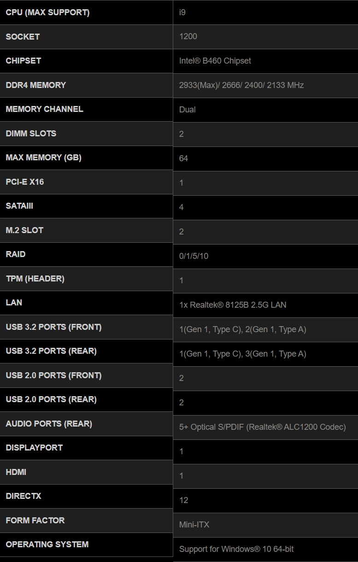Click the SATAIII row label
Image resolution: width=358 pixels, height=562 pixels.
pos(19,206)
